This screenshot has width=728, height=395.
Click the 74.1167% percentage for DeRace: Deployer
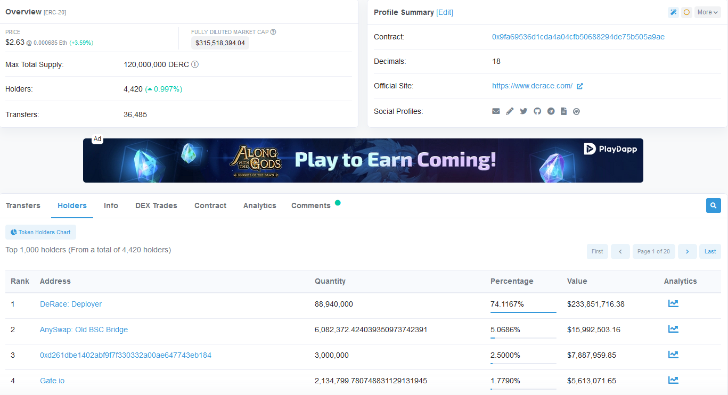(x=507, y=304)
